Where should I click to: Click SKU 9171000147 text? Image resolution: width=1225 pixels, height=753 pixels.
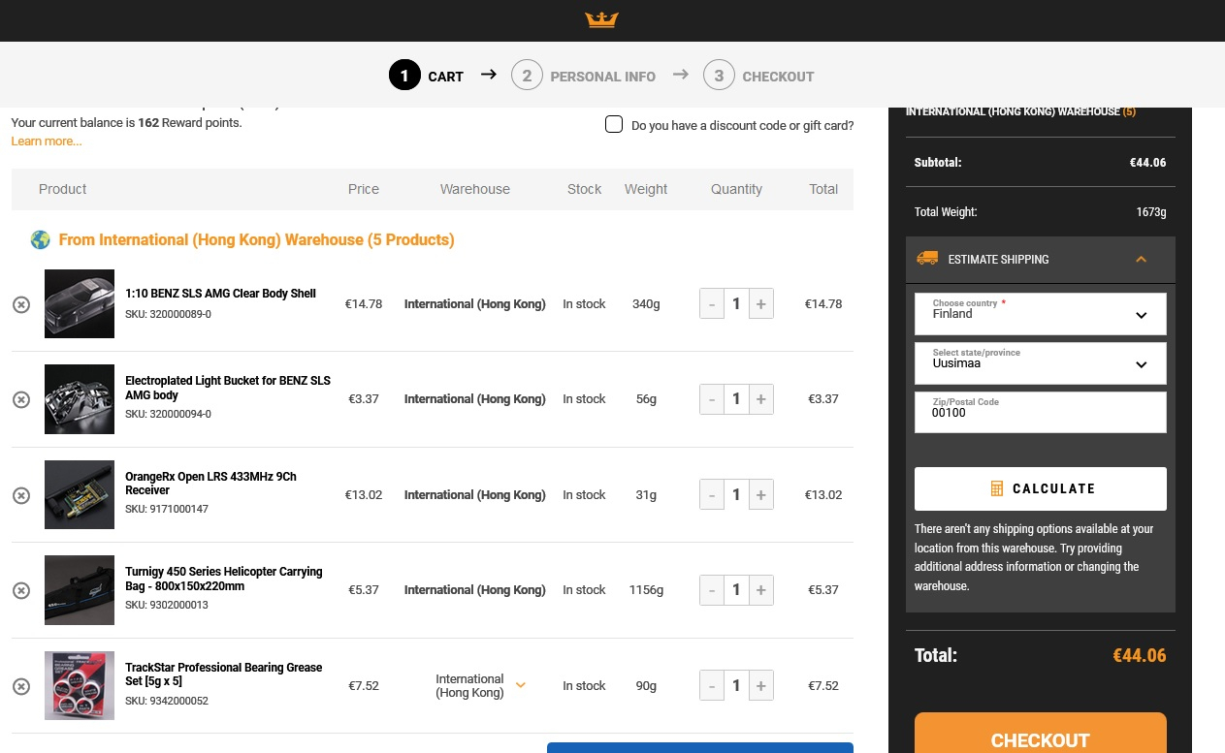[x=167, y=509]
